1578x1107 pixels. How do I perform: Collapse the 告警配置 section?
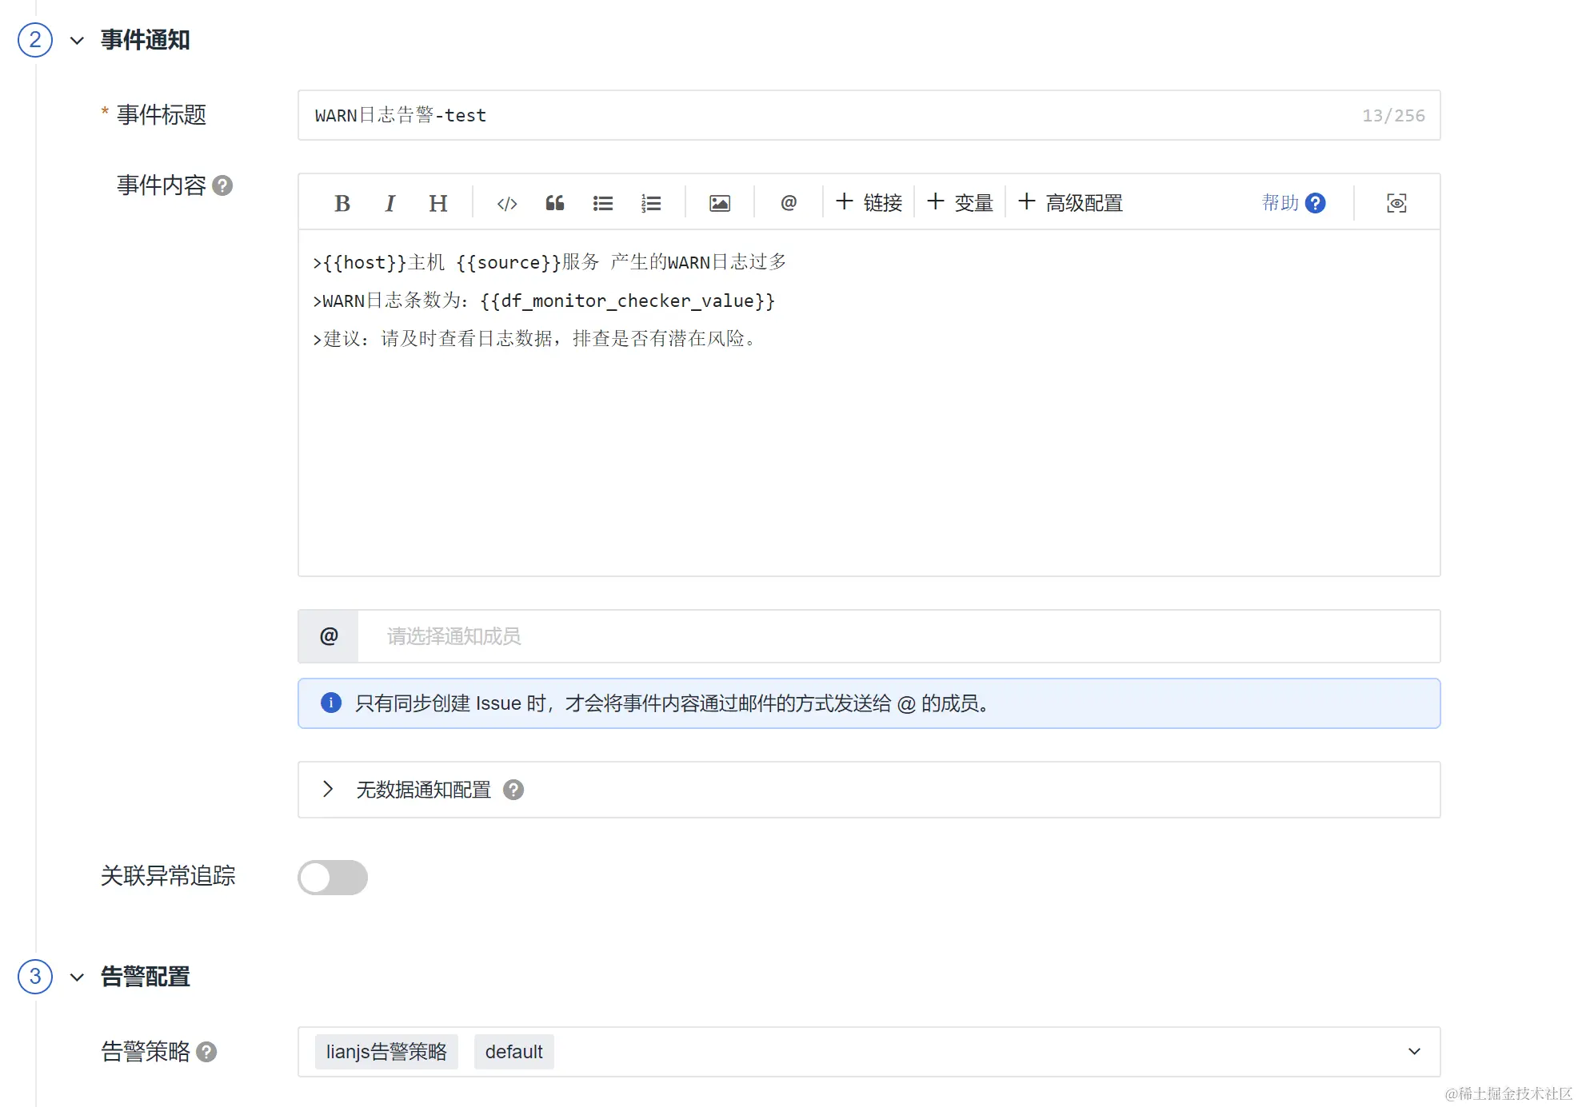(x=77, y=977)
